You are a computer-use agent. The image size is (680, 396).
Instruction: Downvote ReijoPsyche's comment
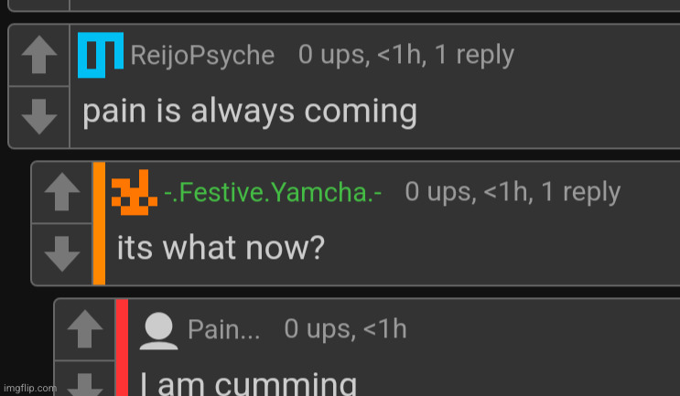click(39, 116)
